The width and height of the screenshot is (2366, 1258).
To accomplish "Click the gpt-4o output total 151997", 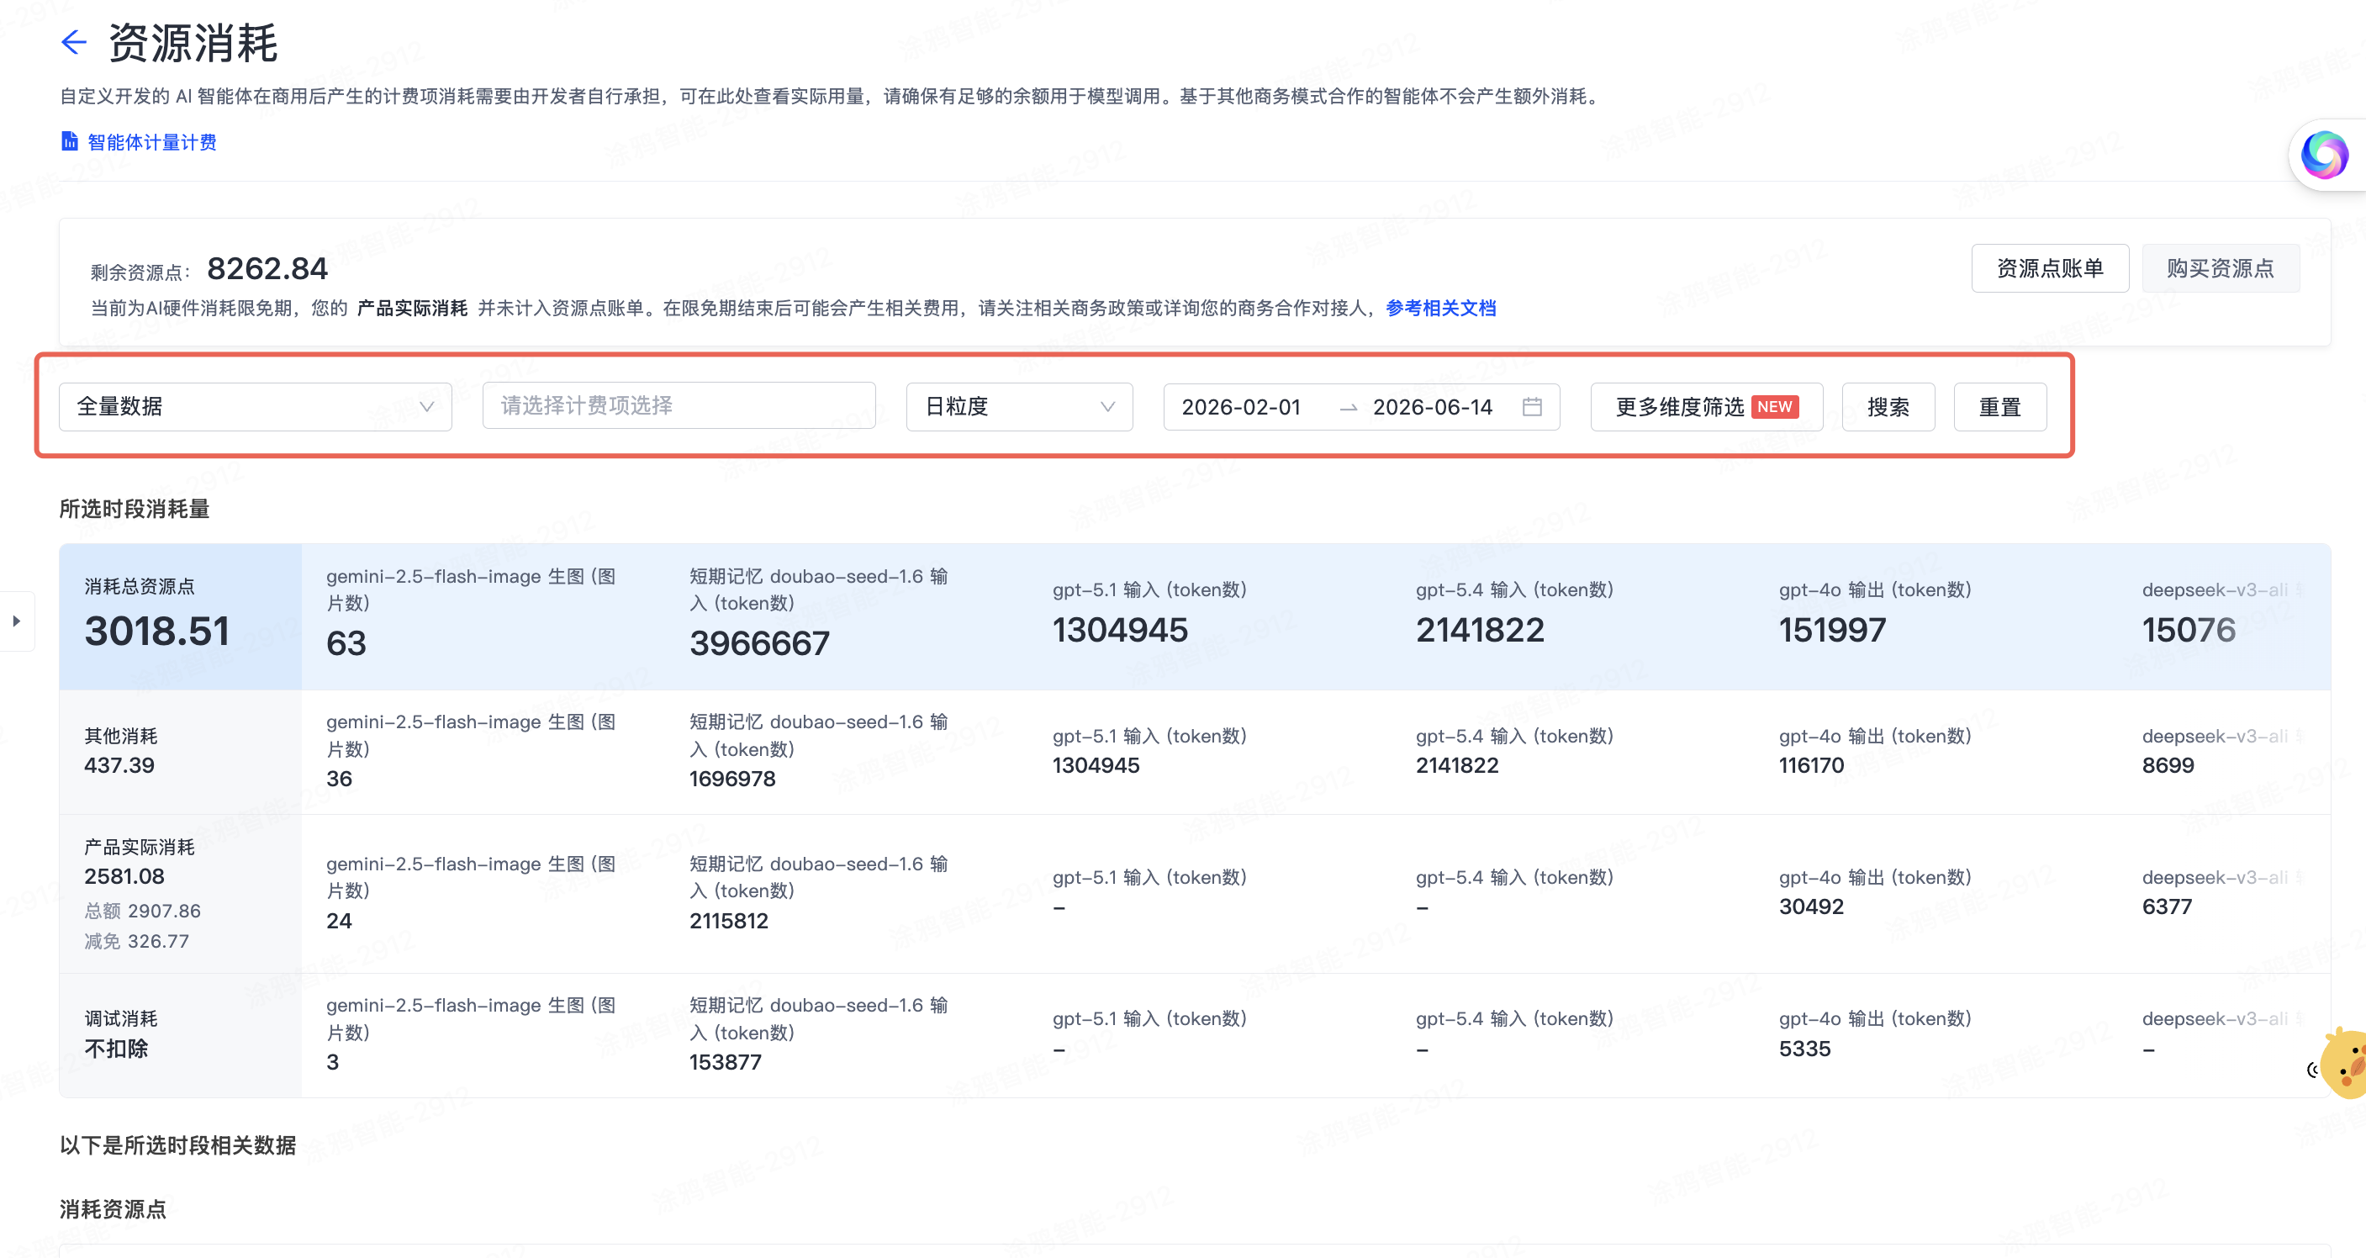I will (1832, 631).
